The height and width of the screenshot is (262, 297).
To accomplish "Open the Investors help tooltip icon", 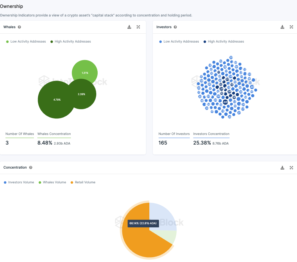I will coord(175,27).
